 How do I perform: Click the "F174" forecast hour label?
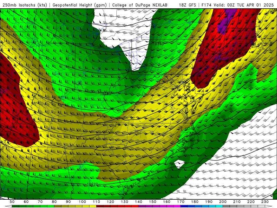point(207,5)
